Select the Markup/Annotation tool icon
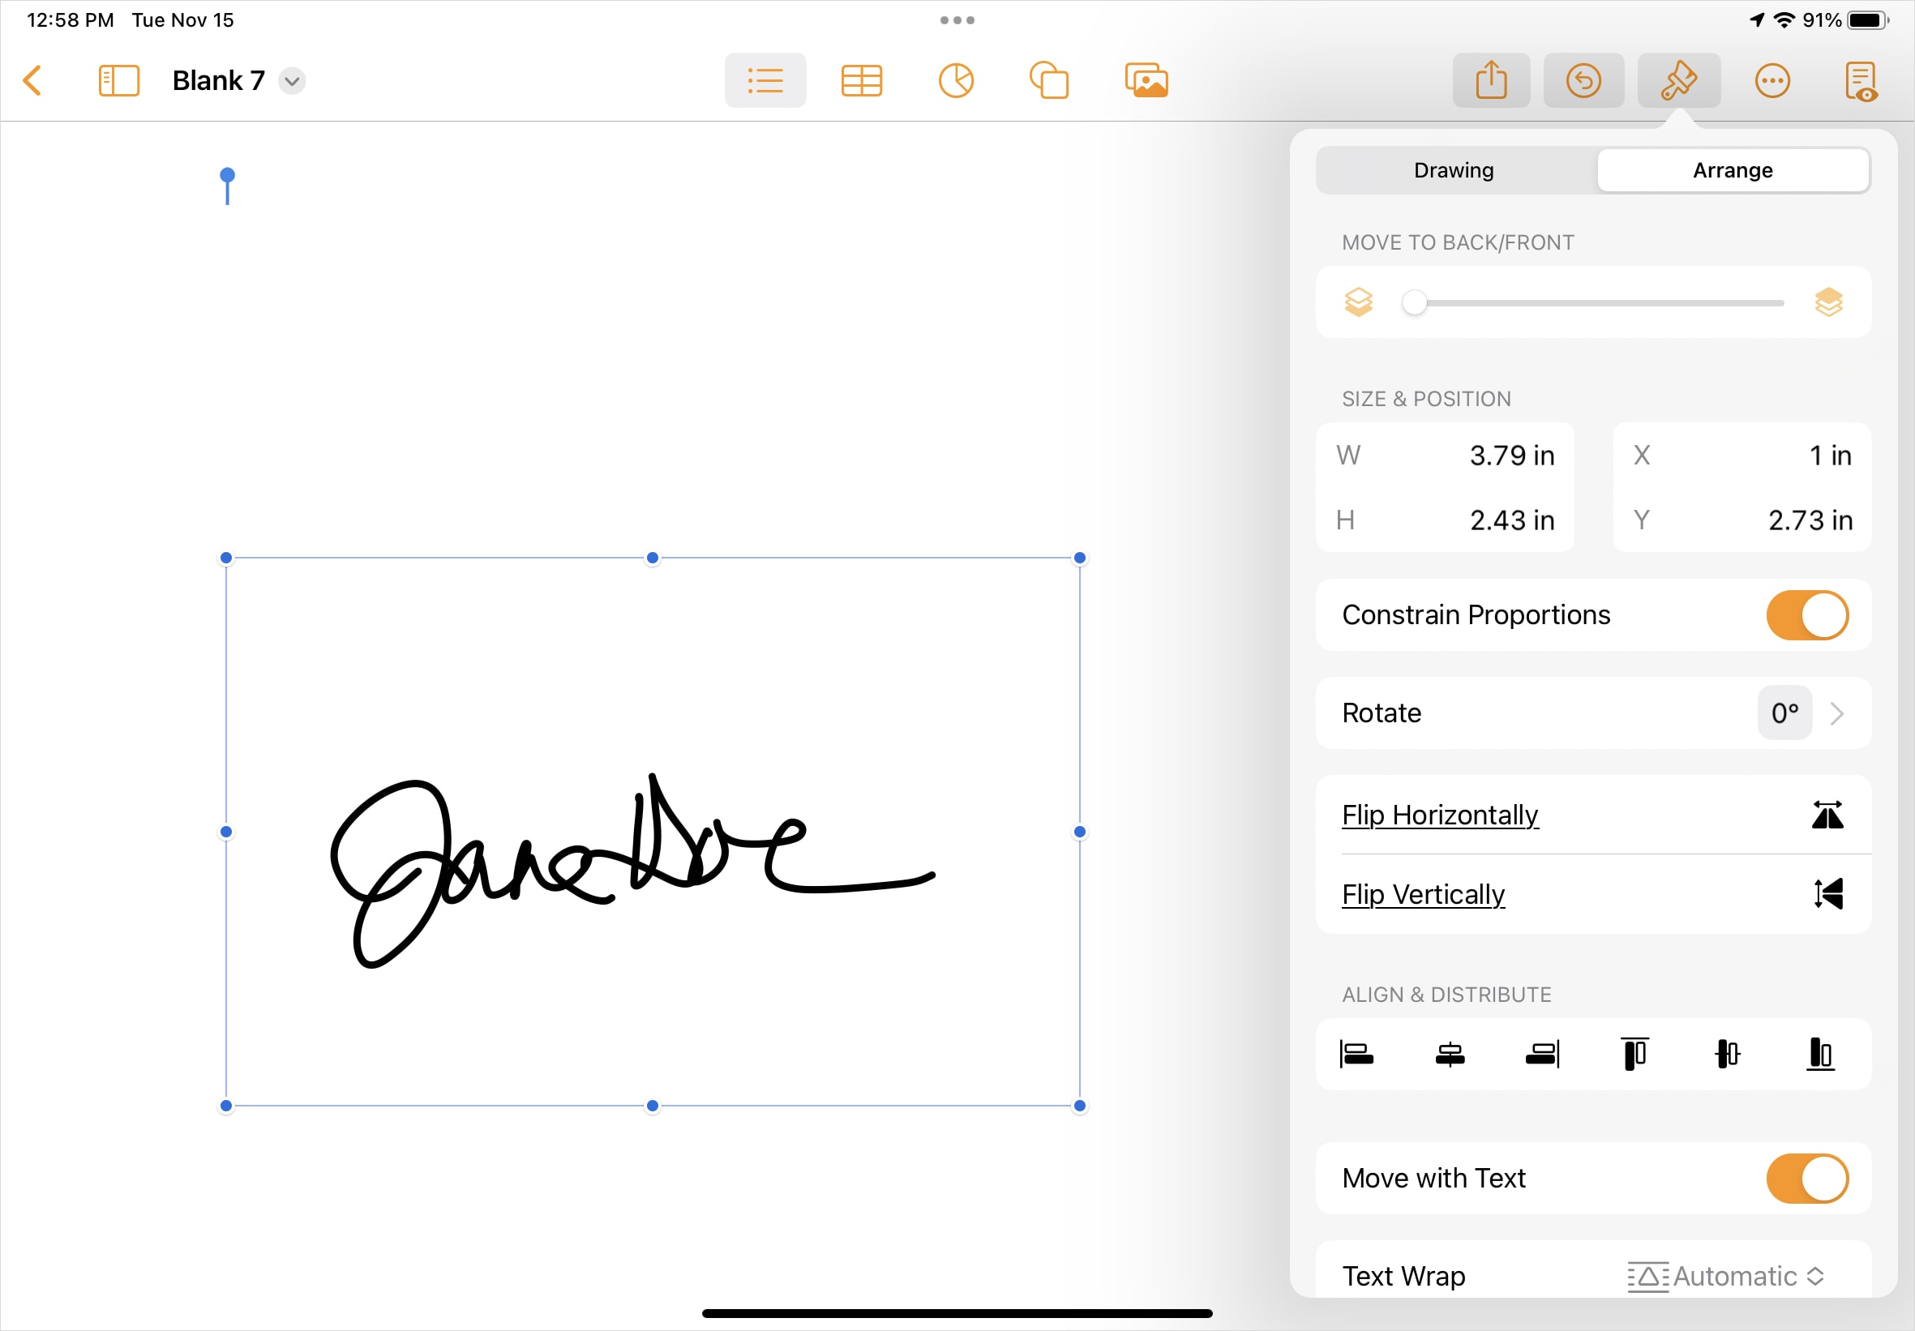Screen dimensions: 1915x1331 click(1681, 81)
